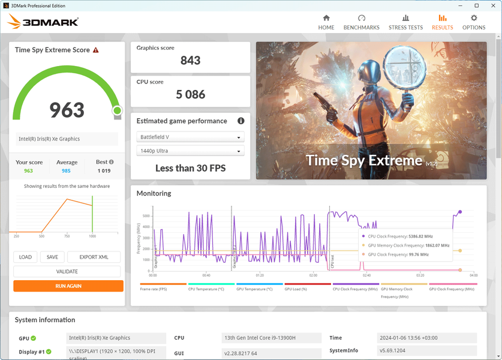The width and height of the screenshot is (502, 360).
Task: Maximize the 3DMark window
Action: click(476, 5)
